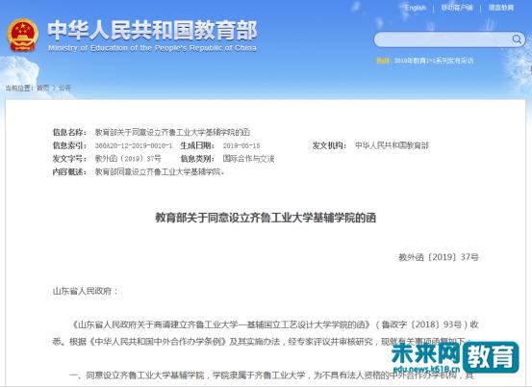The height and width of the screenshot is (388, 532).
Task: Open the 2019年教育1+1系列发布采访 hot link
Action: (433, 61)
